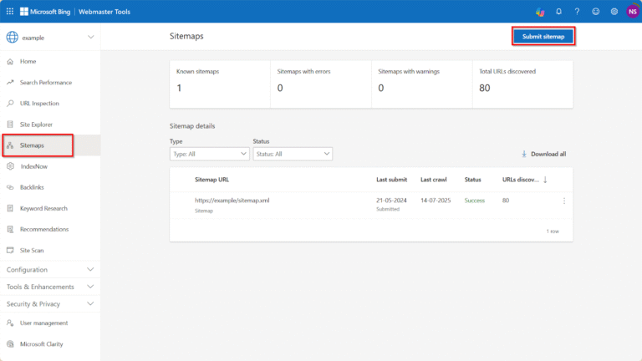
Task: Open the app launcher grid icon
Action: click(x=10, y=11)
